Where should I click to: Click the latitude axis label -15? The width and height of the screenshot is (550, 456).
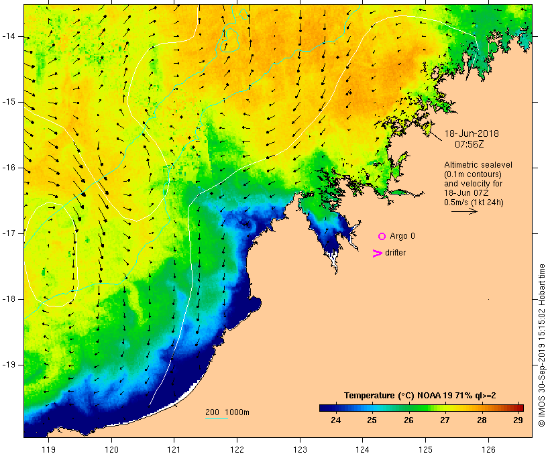(9, 102)
